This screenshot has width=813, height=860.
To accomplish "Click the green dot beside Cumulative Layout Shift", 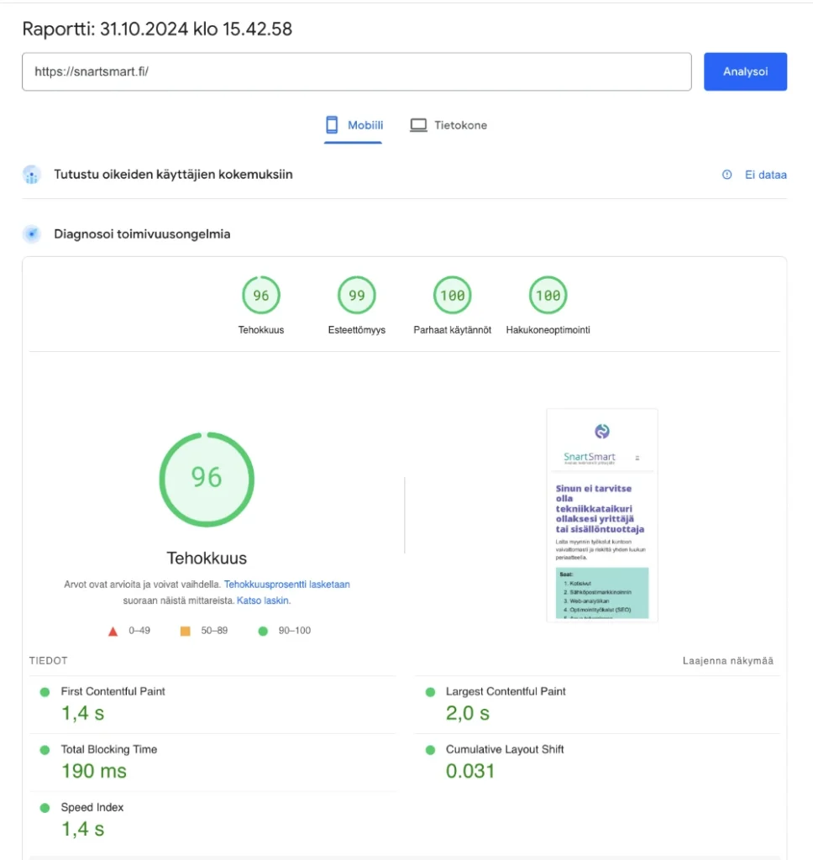I will pyautogui.click(x=430, y=750).
